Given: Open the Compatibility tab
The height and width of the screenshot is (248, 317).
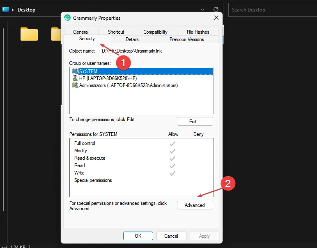Looking at the screenshot, I should tap(155, 32).
